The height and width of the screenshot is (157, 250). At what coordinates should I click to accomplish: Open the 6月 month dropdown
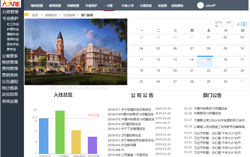[x=229, y=24]
